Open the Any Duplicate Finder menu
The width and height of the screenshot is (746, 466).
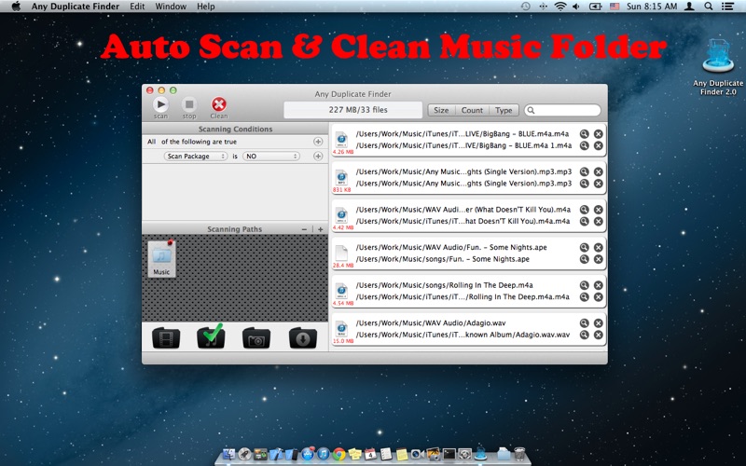[x=76, y=7]
